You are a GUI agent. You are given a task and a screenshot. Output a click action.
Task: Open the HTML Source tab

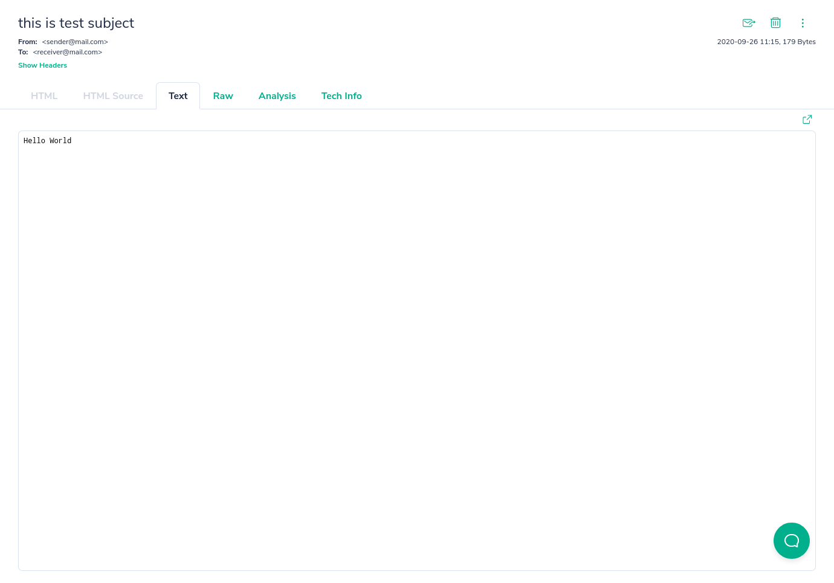[x=113, y=95]
